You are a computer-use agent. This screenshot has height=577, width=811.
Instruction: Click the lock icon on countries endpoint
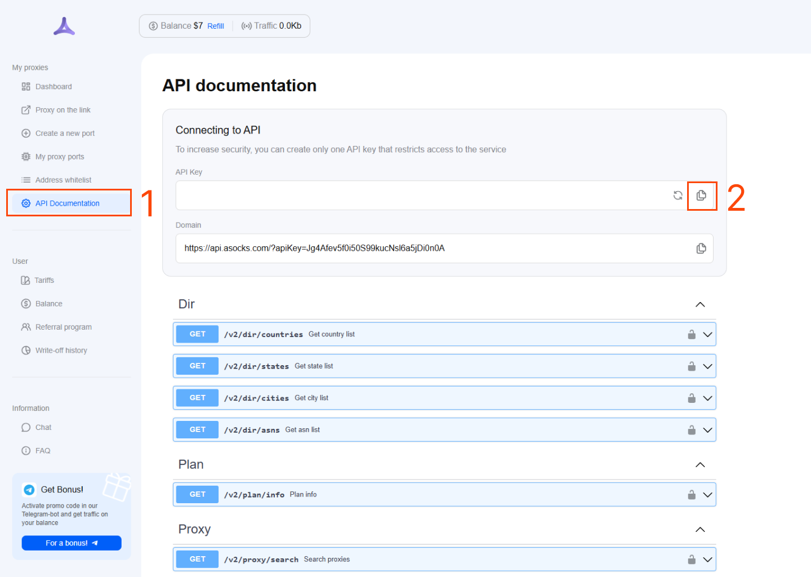pyautogui.click(x=692, y=335)
